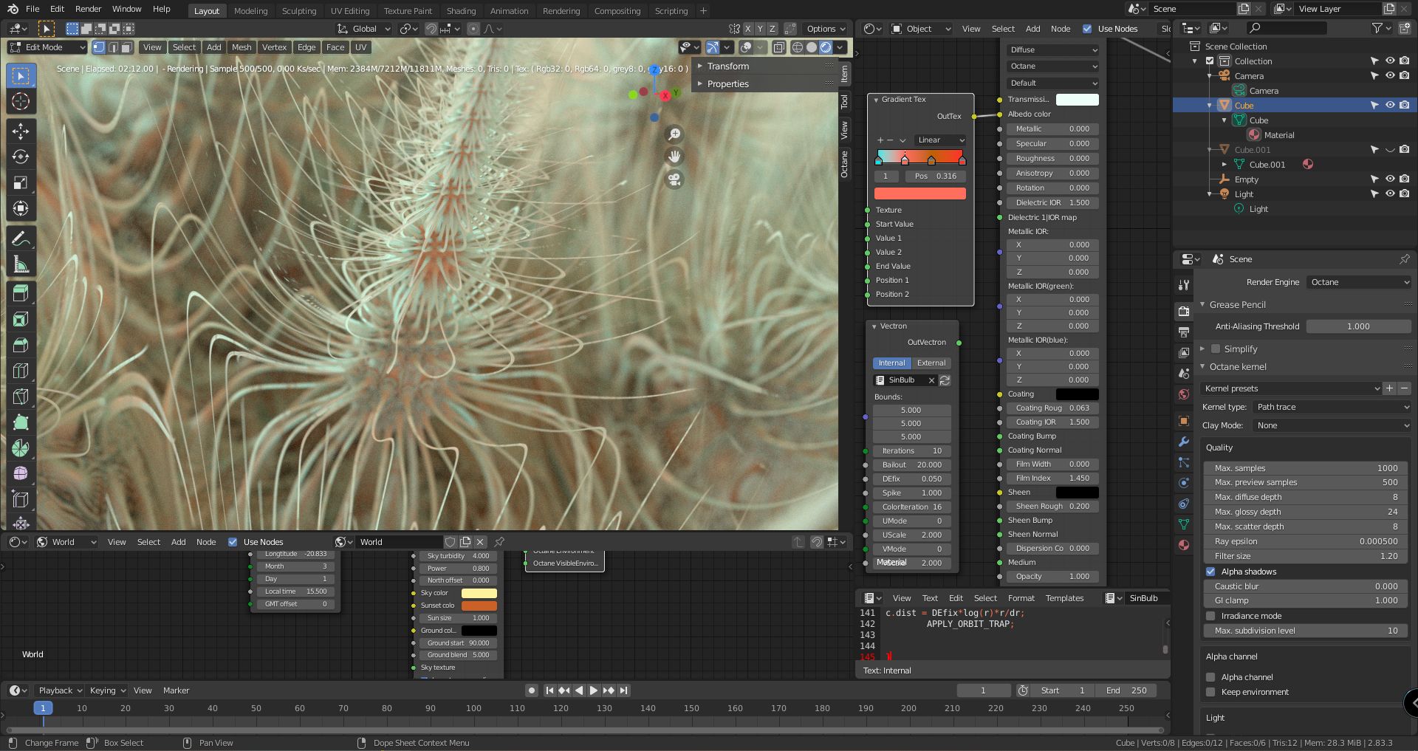Select the Annotate tool in the toolbar
Screen dimensions: 1418x751
[21, 237]
